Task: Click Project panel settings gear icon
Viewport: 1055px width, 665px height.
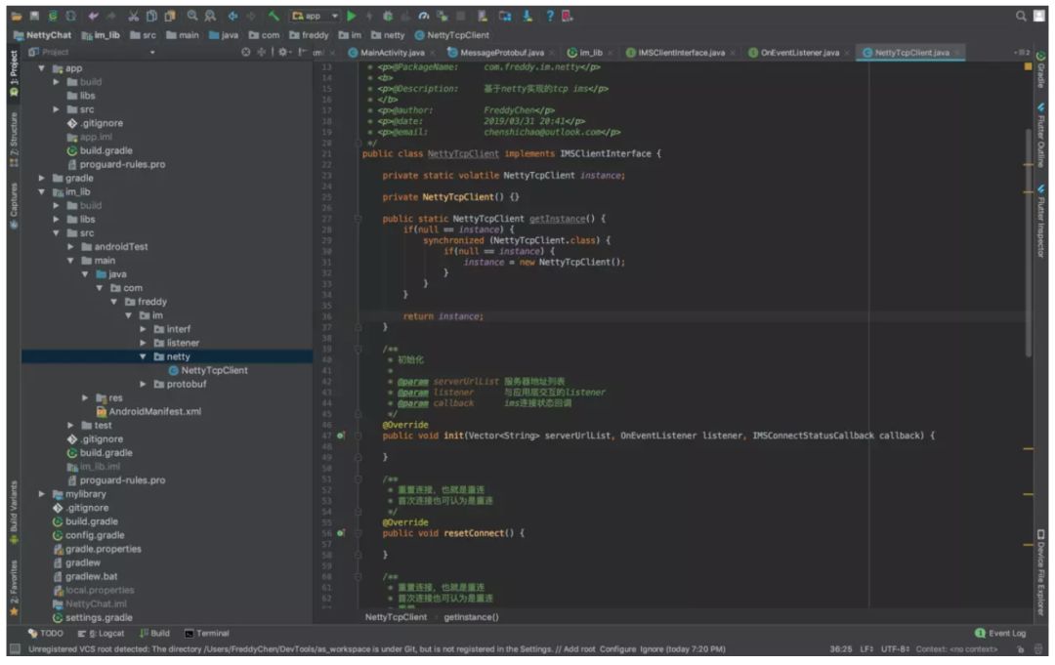Action: click(283, 52)
